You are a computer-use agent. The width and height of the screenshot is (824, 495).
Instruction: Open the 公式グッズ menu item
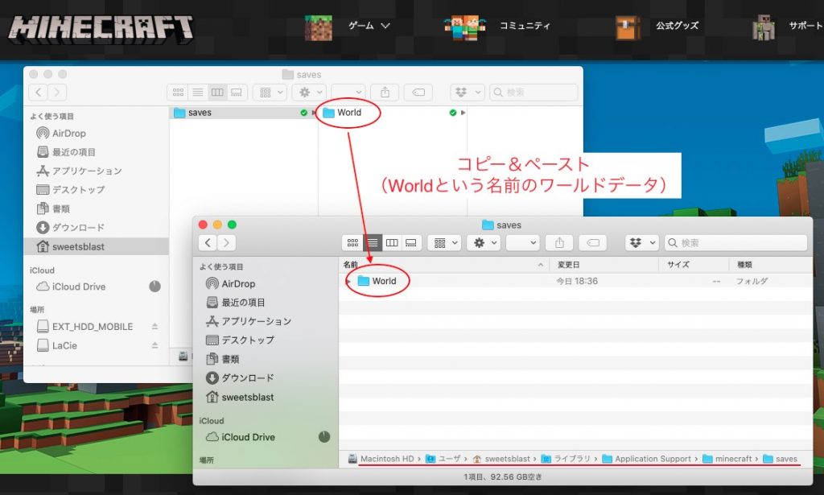coord(677,26)
